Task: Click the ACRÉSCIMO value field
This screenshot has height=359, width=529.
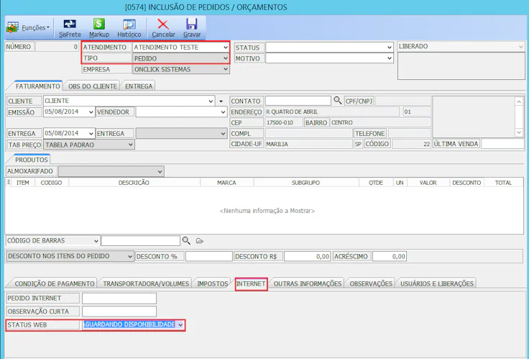Action: 390,256
